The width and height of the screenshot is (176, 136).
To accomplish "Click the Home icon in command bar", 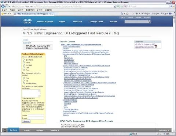I will (122, 14).
